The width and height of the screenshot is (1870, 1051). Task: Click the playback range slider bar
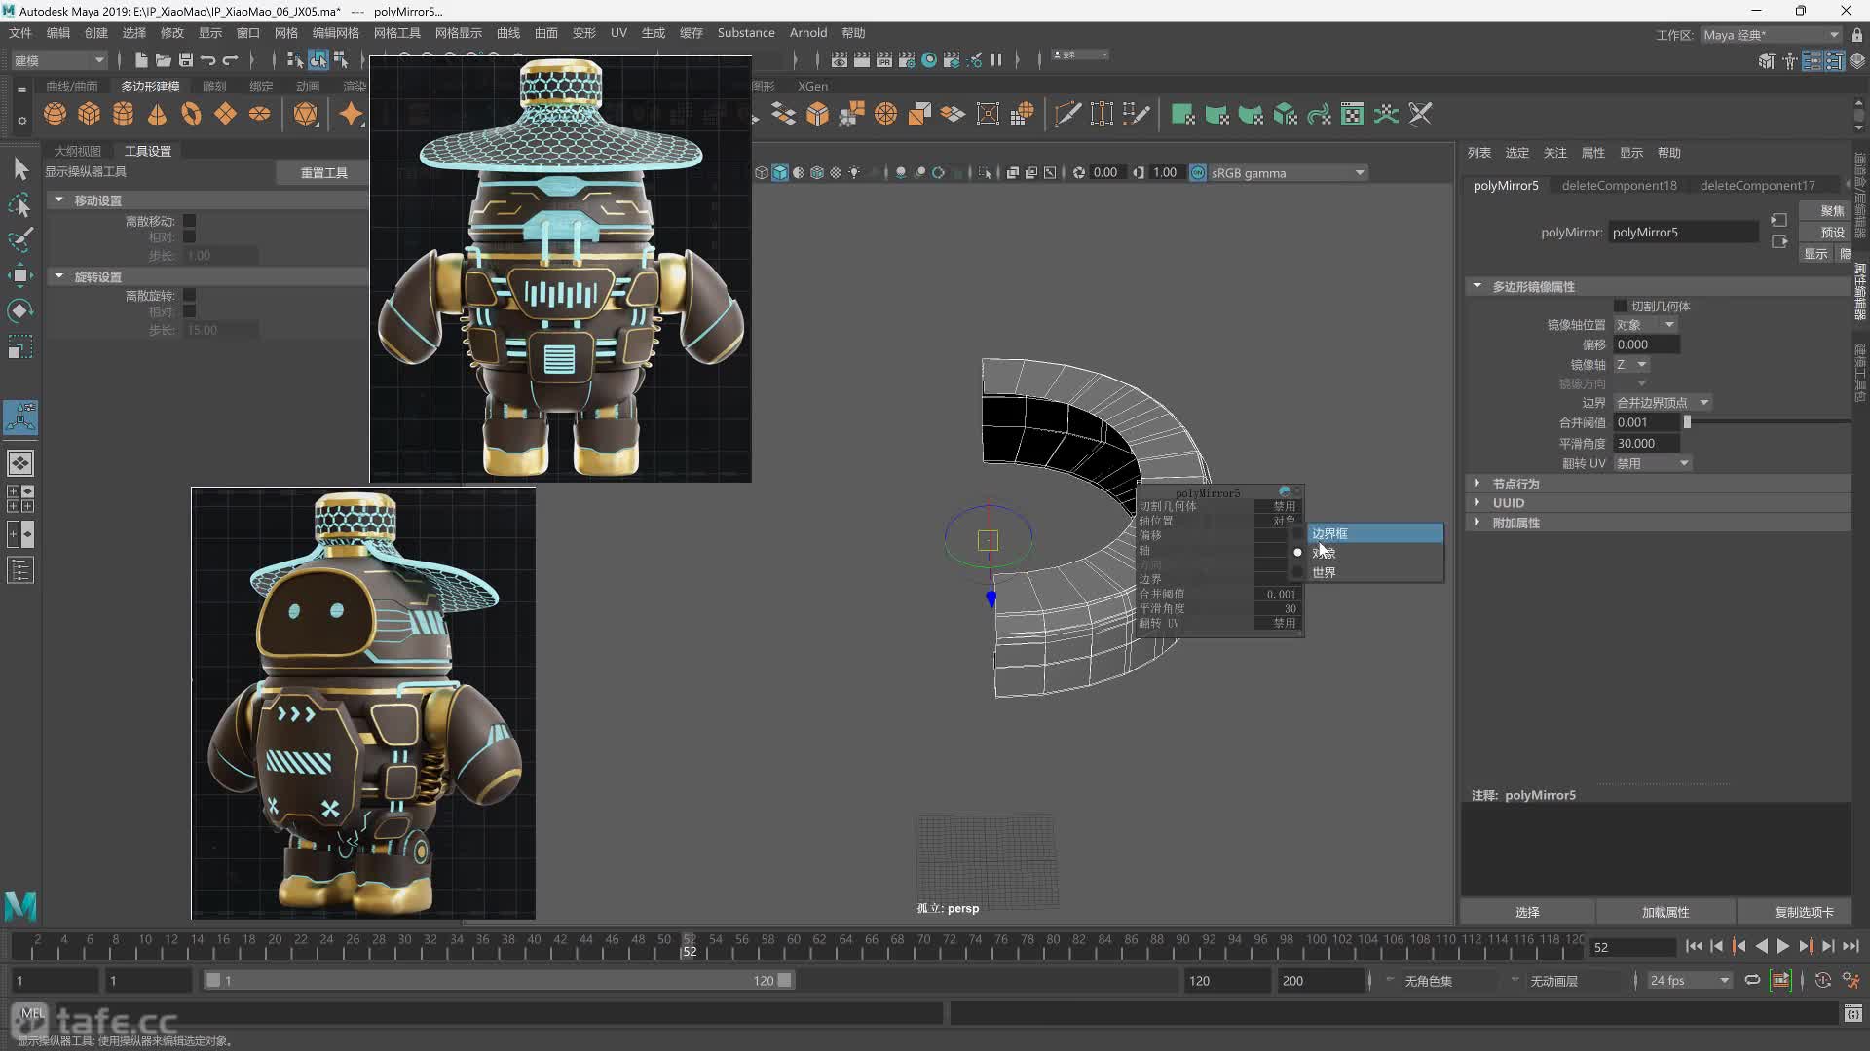(x=499, y=981)
